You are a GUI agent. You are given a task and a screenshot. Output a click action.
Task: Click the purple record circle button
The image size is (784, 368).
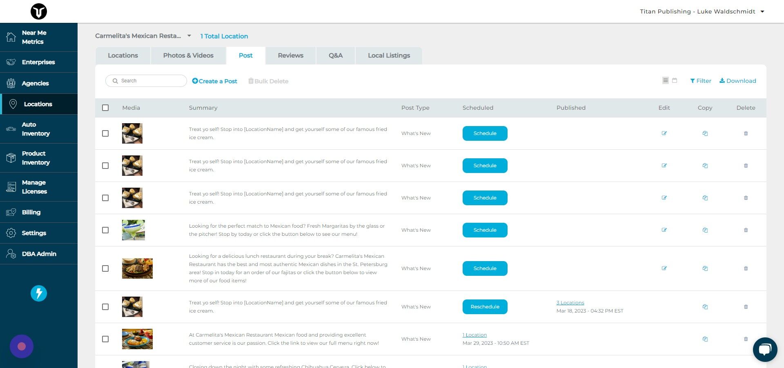point(22,346)
